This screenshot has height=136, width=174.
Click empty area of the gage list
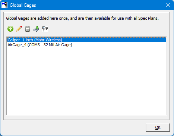[86, 81]
